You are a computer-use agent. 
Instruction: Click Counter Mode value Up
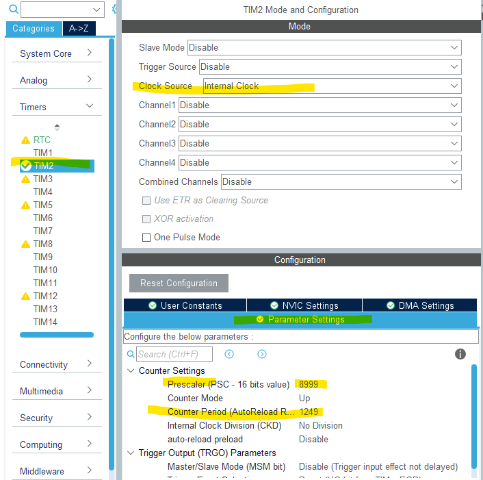tap(304, 399)
